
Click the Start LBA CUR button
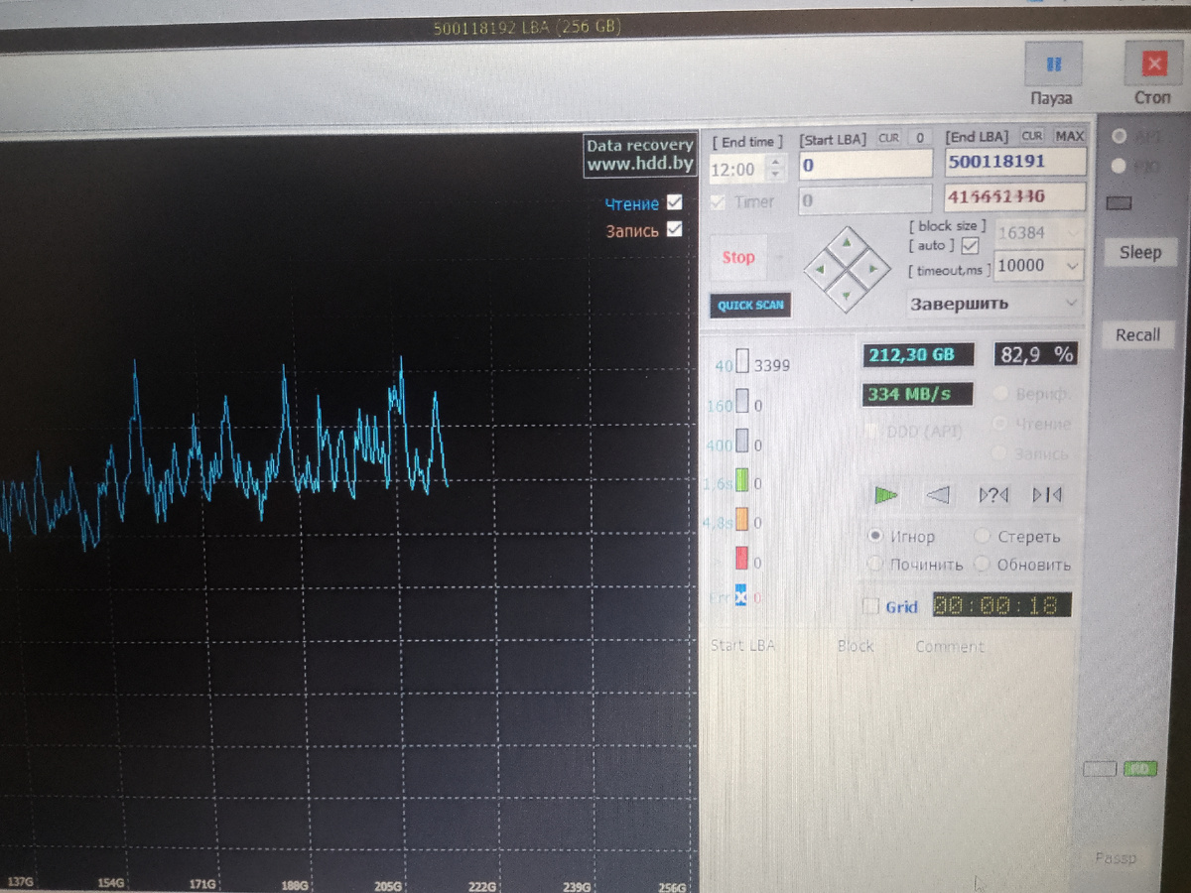click(888, 138)
